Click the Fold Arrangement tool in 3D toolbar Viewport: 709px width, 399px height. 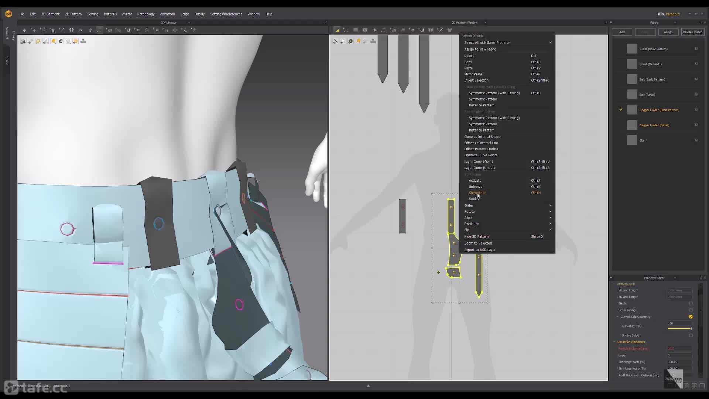62,30
